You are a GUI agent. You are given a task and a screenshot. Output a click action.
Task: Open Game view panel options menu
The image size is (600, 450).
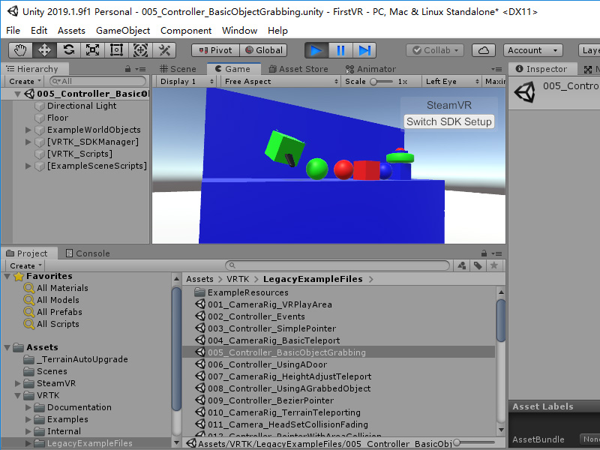point(496,69)
